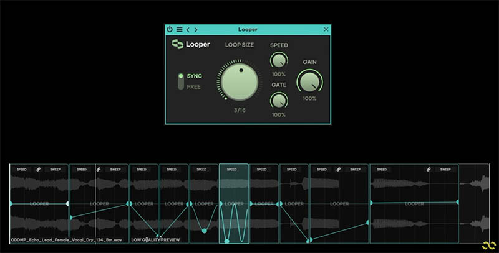This screenshot has width=499, height=253.
Task: Click the GATE knob in Looper
Action: 279,101
